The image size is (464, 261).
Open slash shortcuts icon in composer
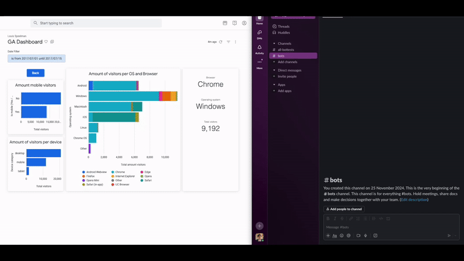click(375, 235)
